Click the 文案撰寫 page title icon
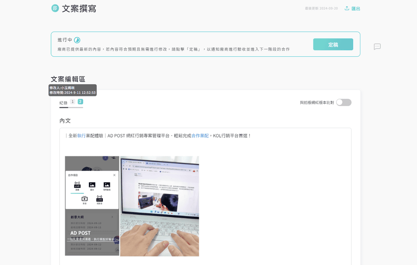The width and height of the screenshot is (417, 265). point(55,8)
